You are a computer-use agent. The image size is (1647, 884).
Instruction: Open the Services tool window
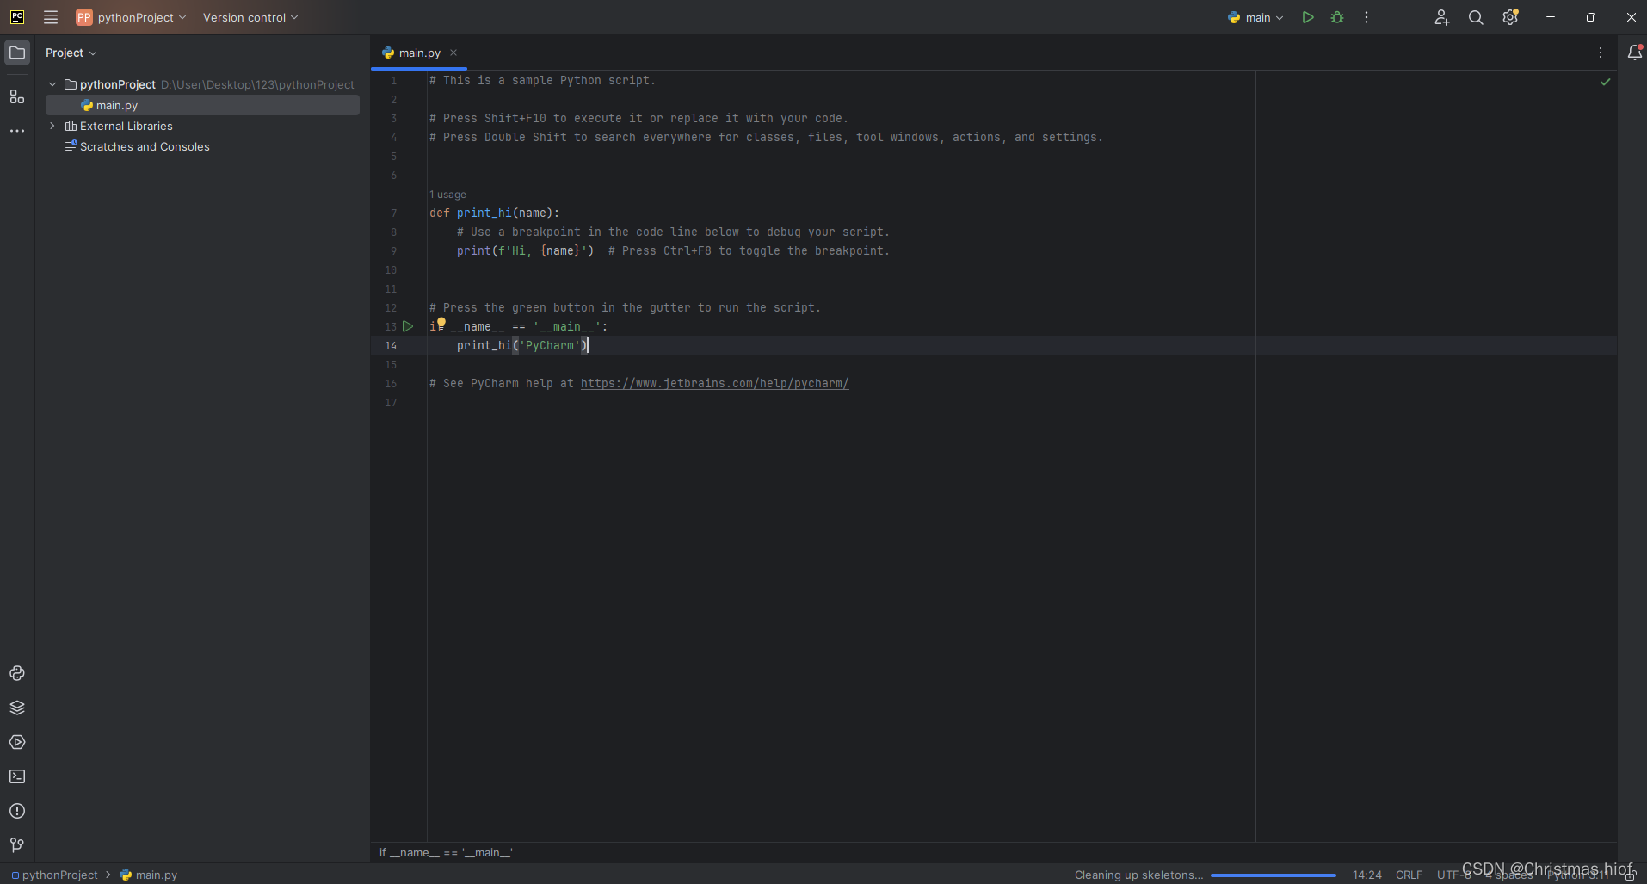(17, 742)
